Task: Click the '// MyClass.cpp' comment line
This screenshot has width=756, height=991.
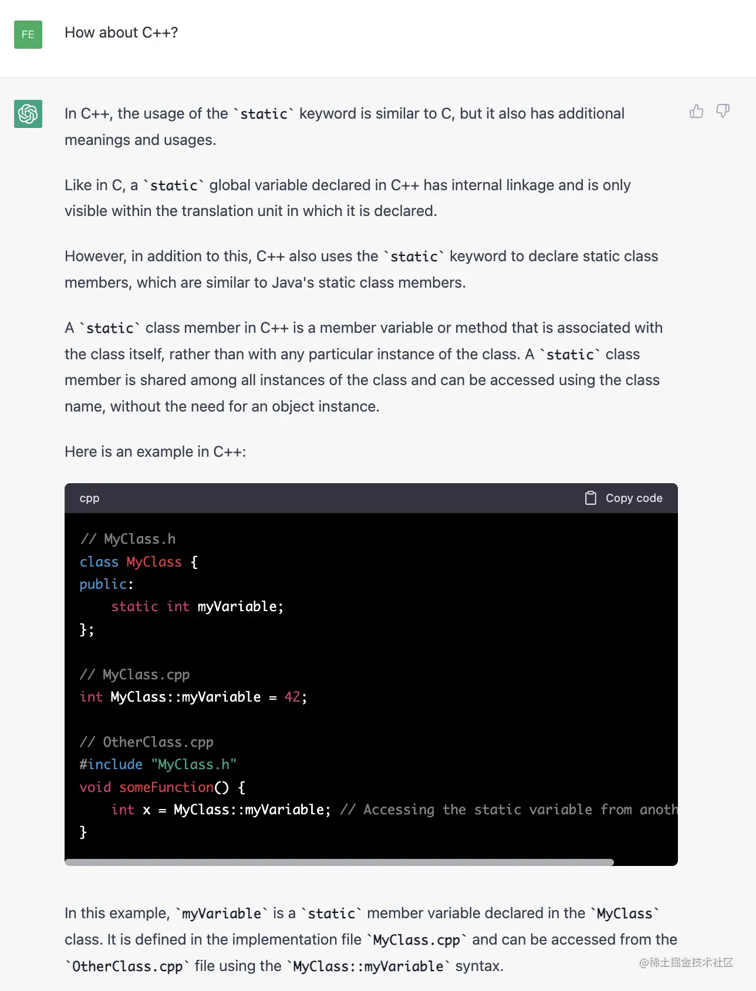Action: click(135, 675)
